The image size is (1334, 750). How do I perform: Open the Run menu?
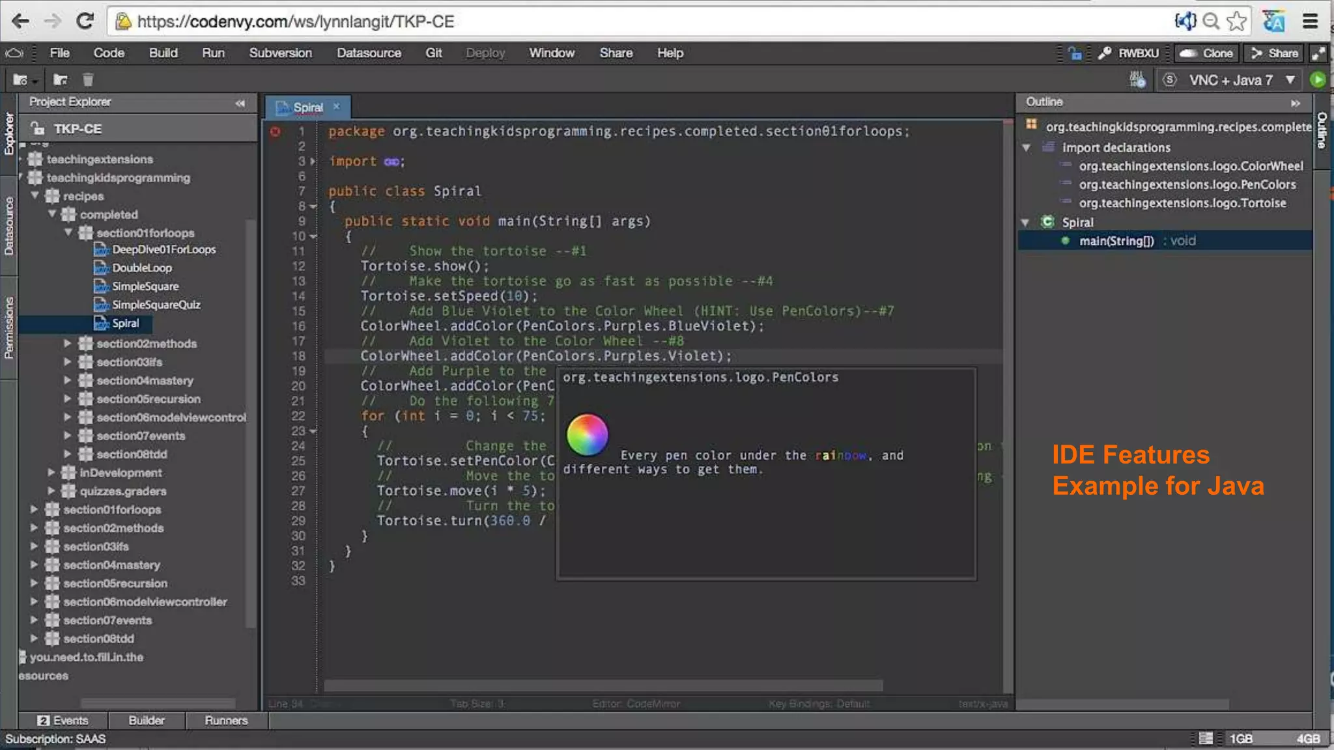[213, 53]
